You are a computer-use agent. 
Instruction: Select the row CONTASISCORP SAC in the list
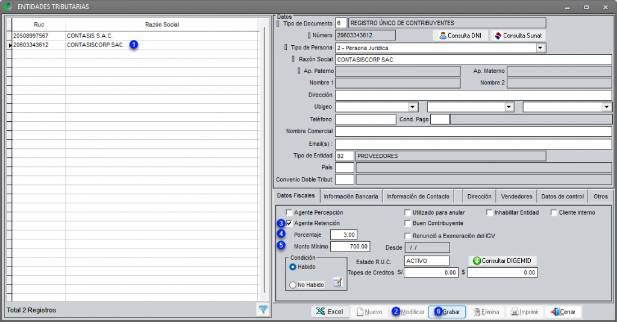click(x=136, y=45)
